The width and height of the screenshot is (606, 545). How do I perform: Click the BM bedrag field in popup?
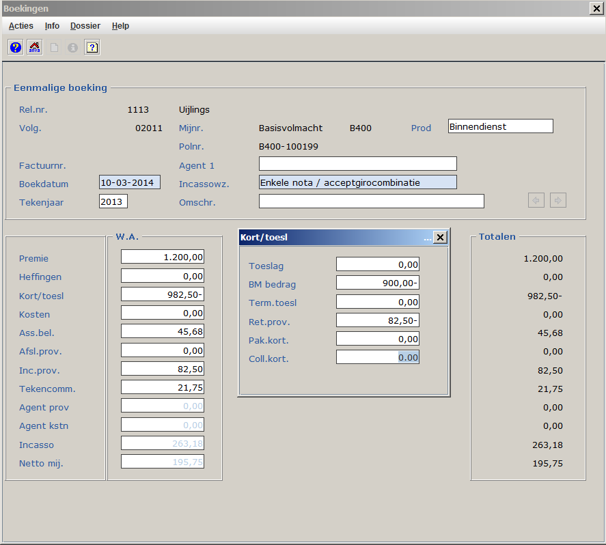377,283
